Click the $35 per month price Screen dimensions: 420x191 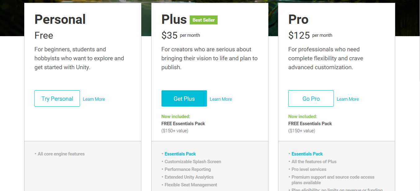180,36
